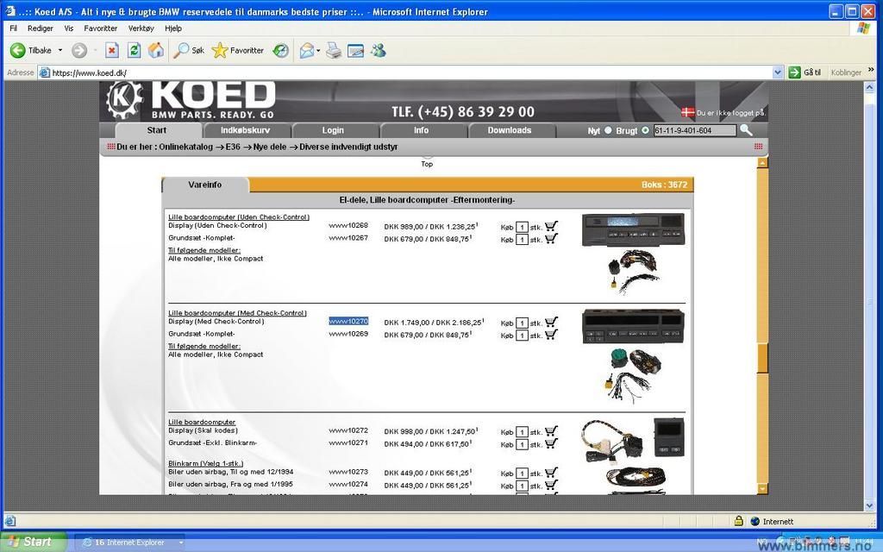Open the Favoritter menu
This screenshot has width=883, height=552.
point(100,28)
